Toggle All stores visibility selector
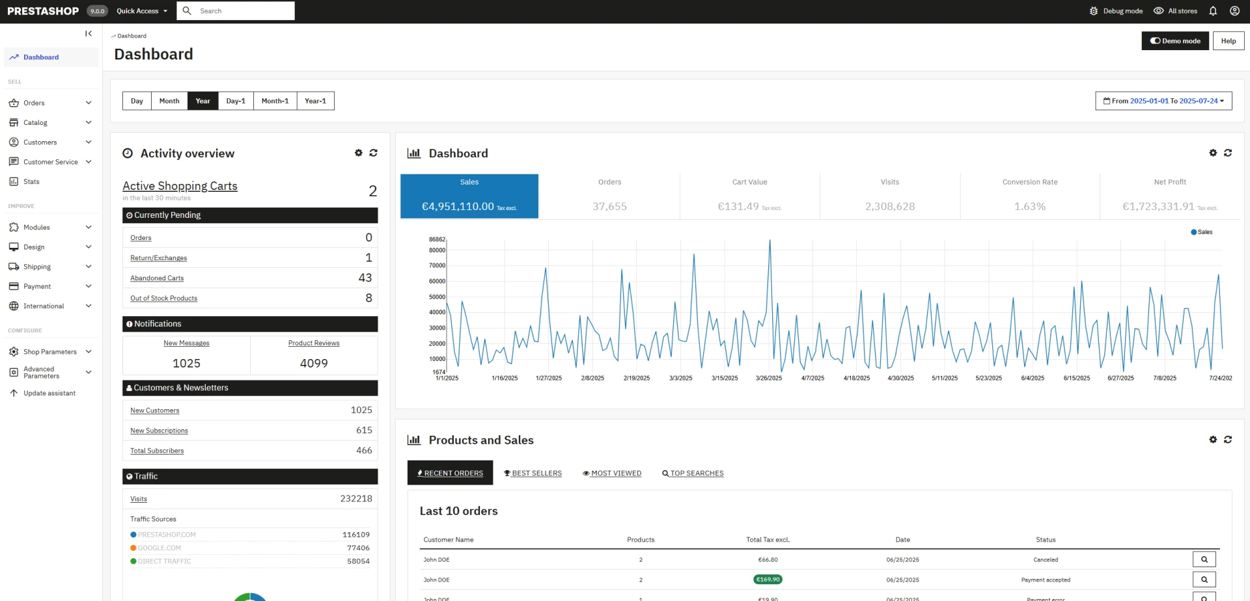The image size is (1250, 601). [x=1175, y=11]
